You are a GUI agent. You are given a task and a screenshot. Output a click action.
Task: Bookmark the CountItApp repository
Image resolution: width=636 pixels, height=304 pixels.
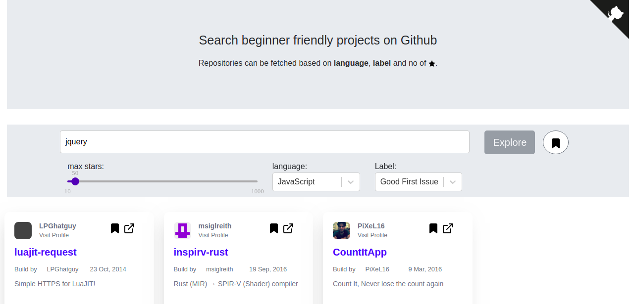[x=432, y=228]
